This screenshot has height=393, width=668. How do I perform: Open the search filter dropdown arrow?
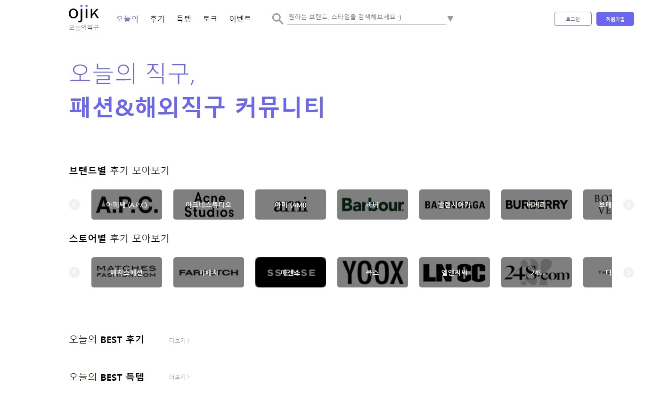pyautogui.click(x=450, y=19)
